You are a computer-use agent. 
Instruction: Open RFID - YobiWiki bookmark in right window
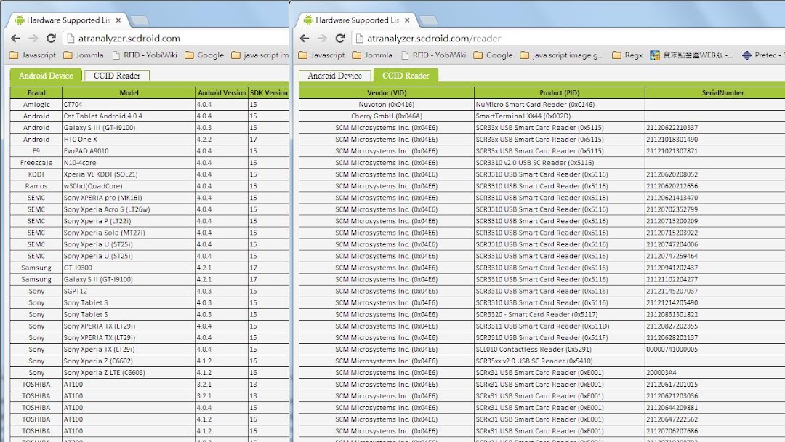[433, 55]
